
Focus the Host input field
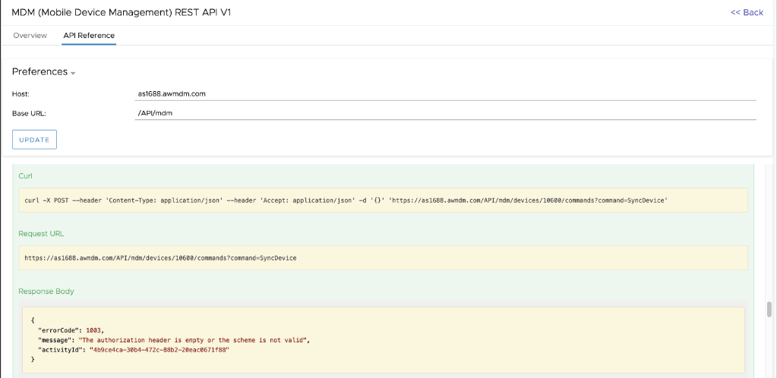click(x=444, y=93)
